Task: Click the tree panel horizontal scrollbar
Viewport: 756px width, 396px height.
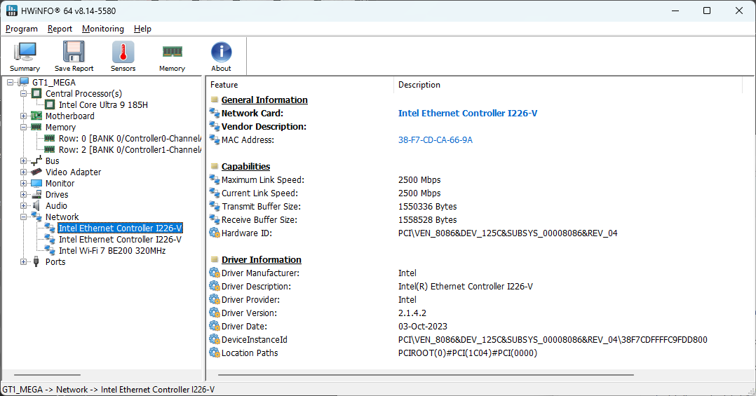Action: point(47,374)
